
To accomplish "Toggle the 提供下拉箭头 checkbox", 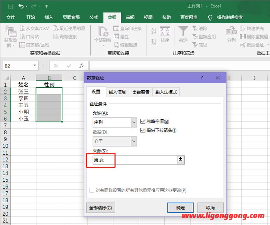I will click(x=143, y=130).
